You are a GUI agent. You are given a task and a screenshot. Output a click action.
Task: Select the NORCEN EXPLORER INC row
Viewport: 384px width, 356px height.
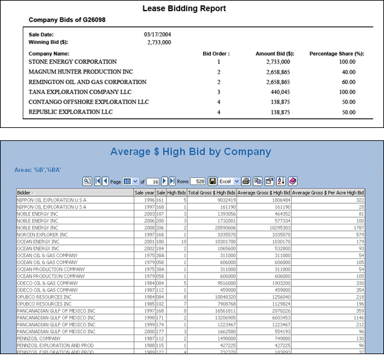191,235
